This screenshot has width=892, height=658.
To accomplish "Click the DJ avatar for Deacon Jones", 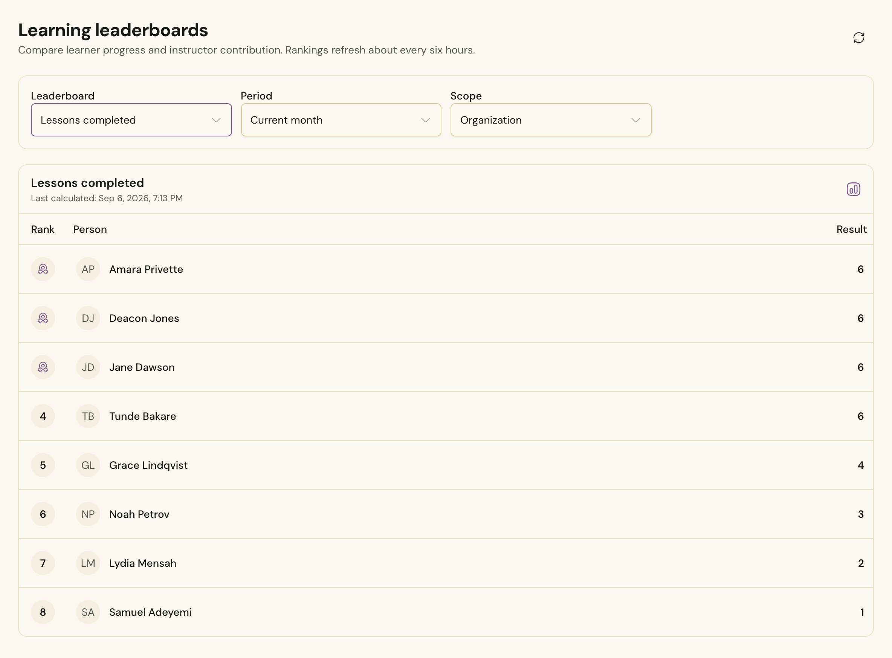I will coord(88,318).
